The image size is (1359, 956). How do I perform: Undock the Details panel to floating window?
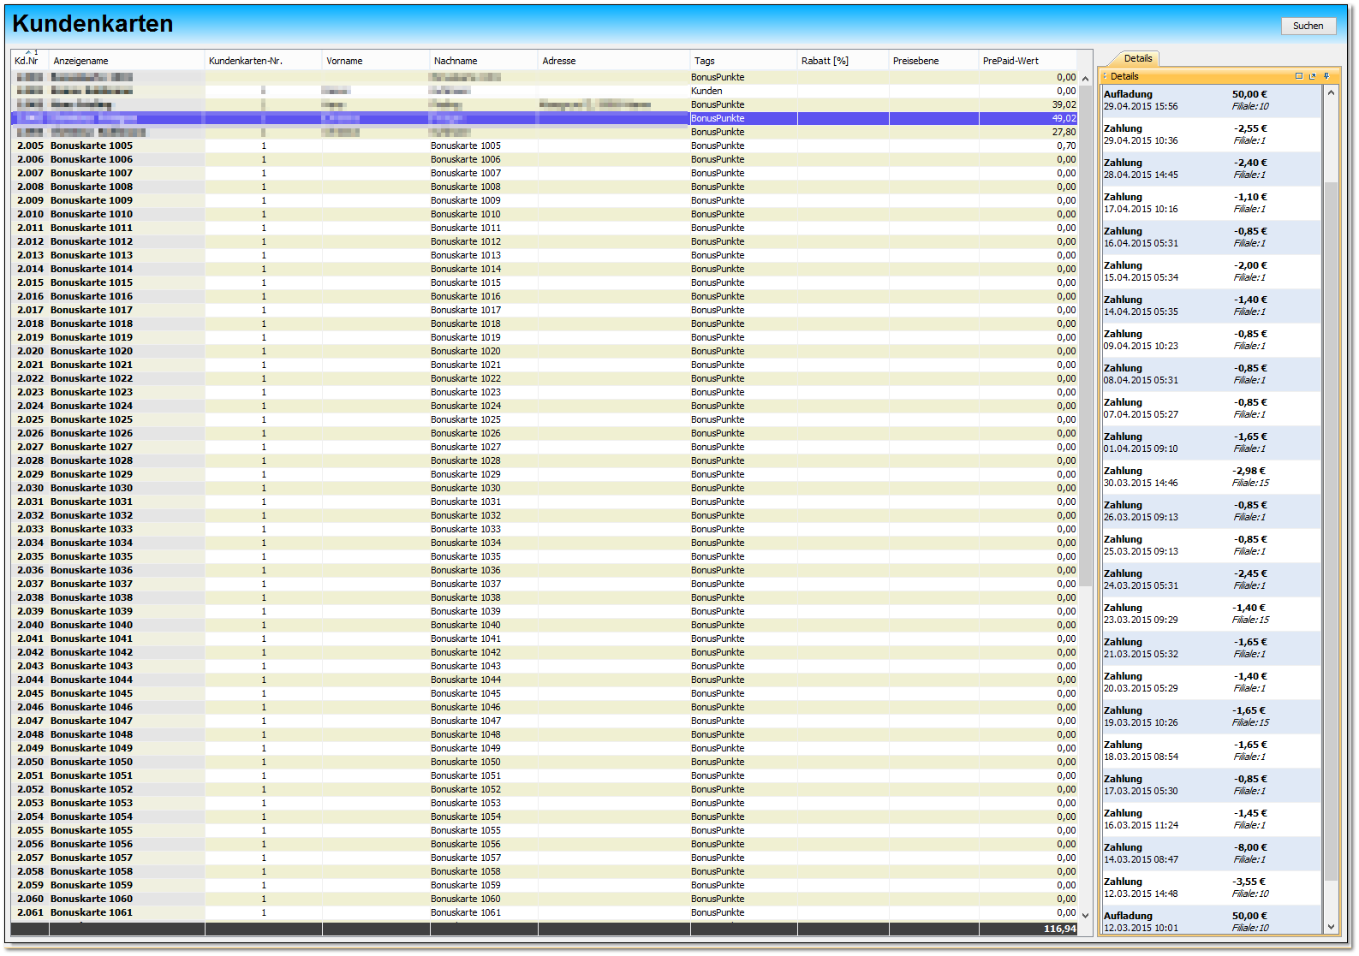(x=1312, y=76)
